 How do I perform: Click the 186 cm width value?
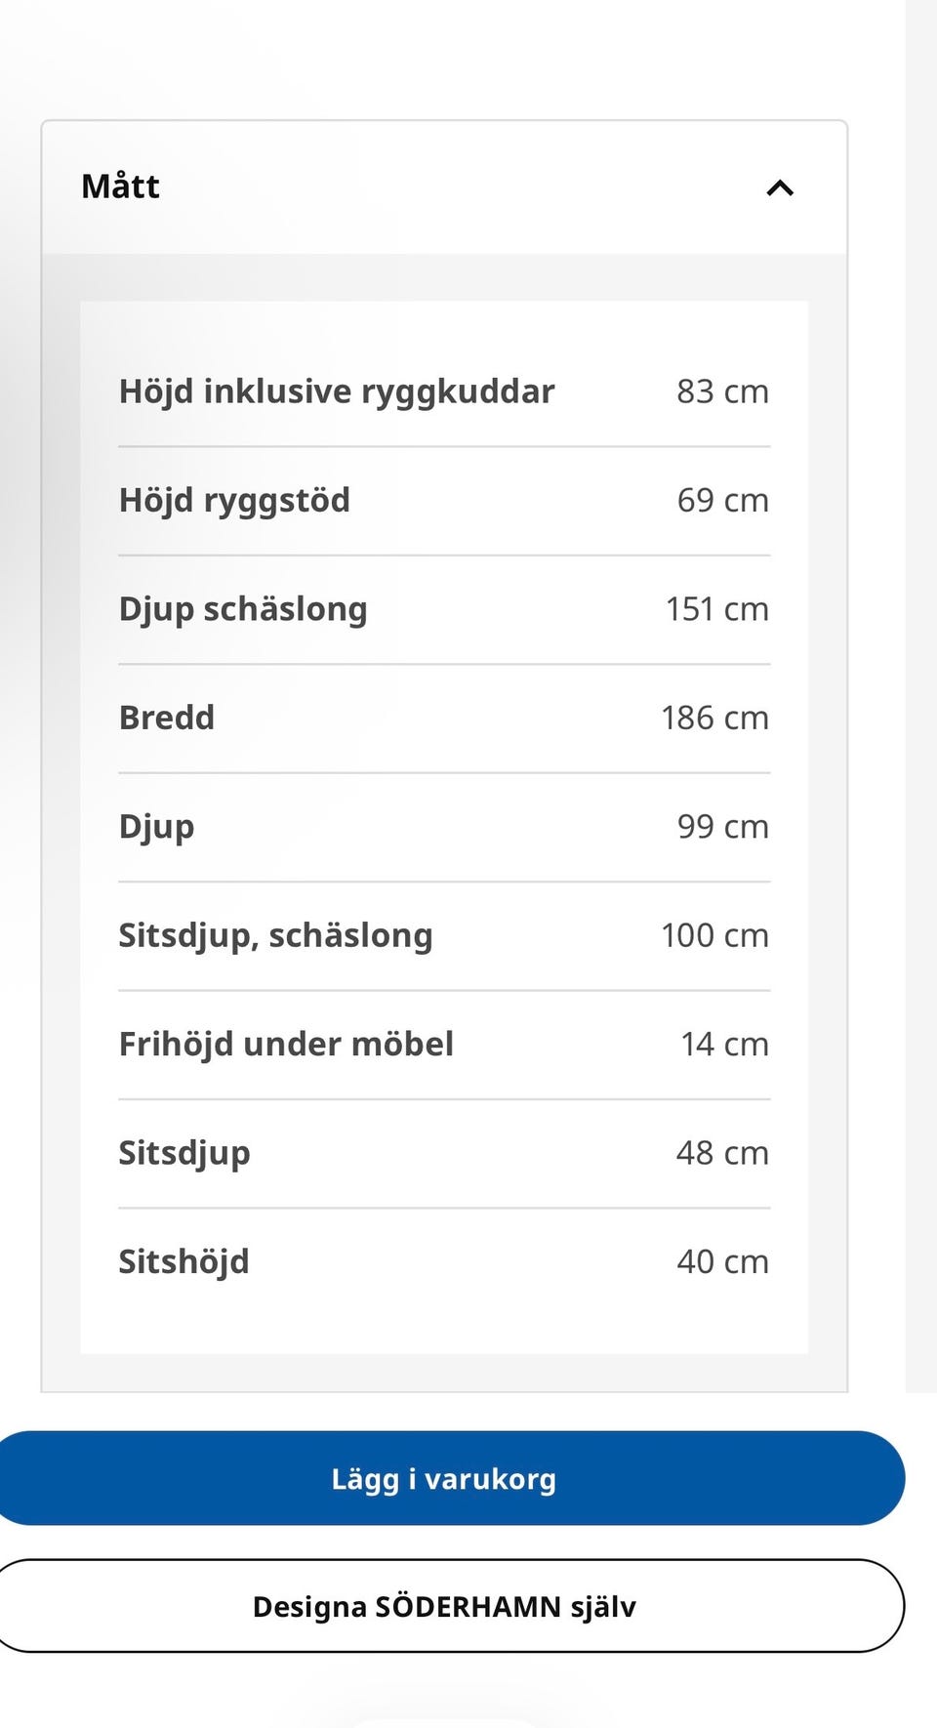[714, 718]
